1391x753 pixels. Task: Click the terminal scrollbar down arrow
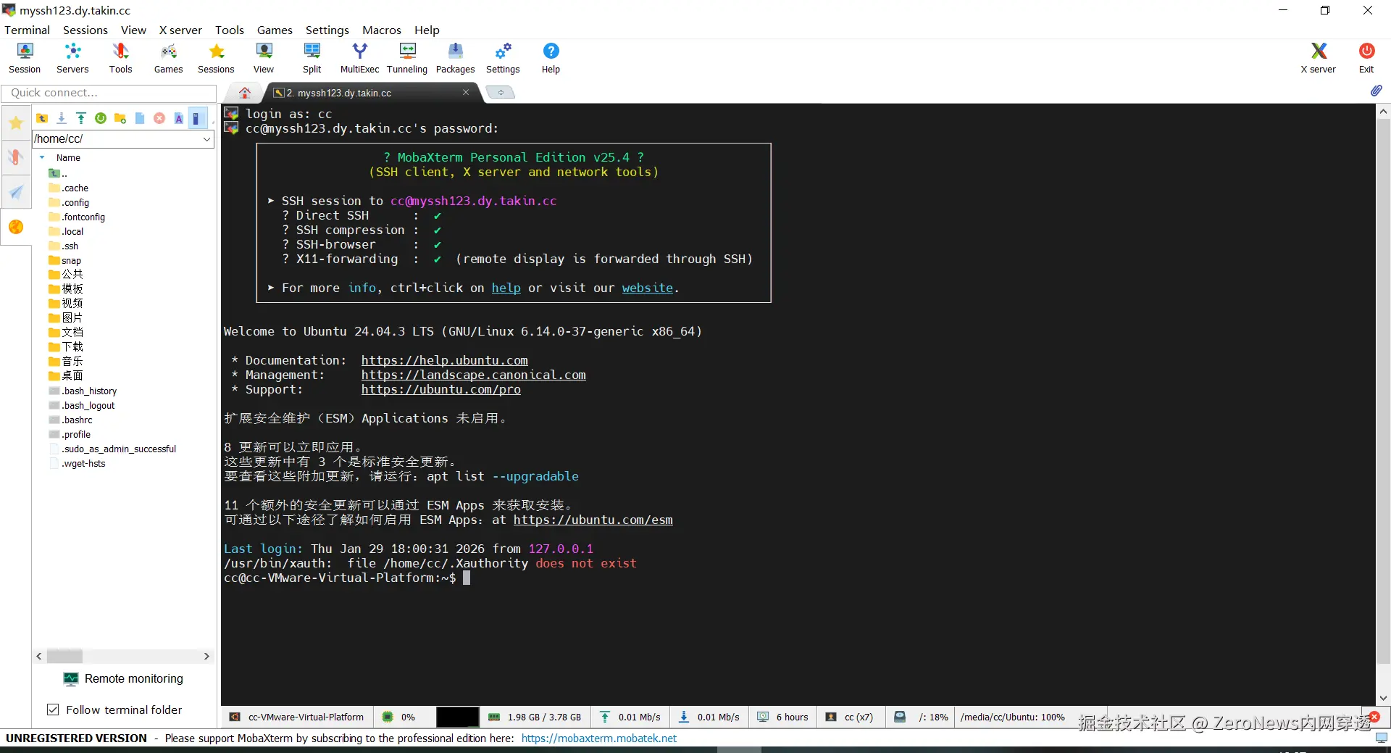coord(1383,698)
